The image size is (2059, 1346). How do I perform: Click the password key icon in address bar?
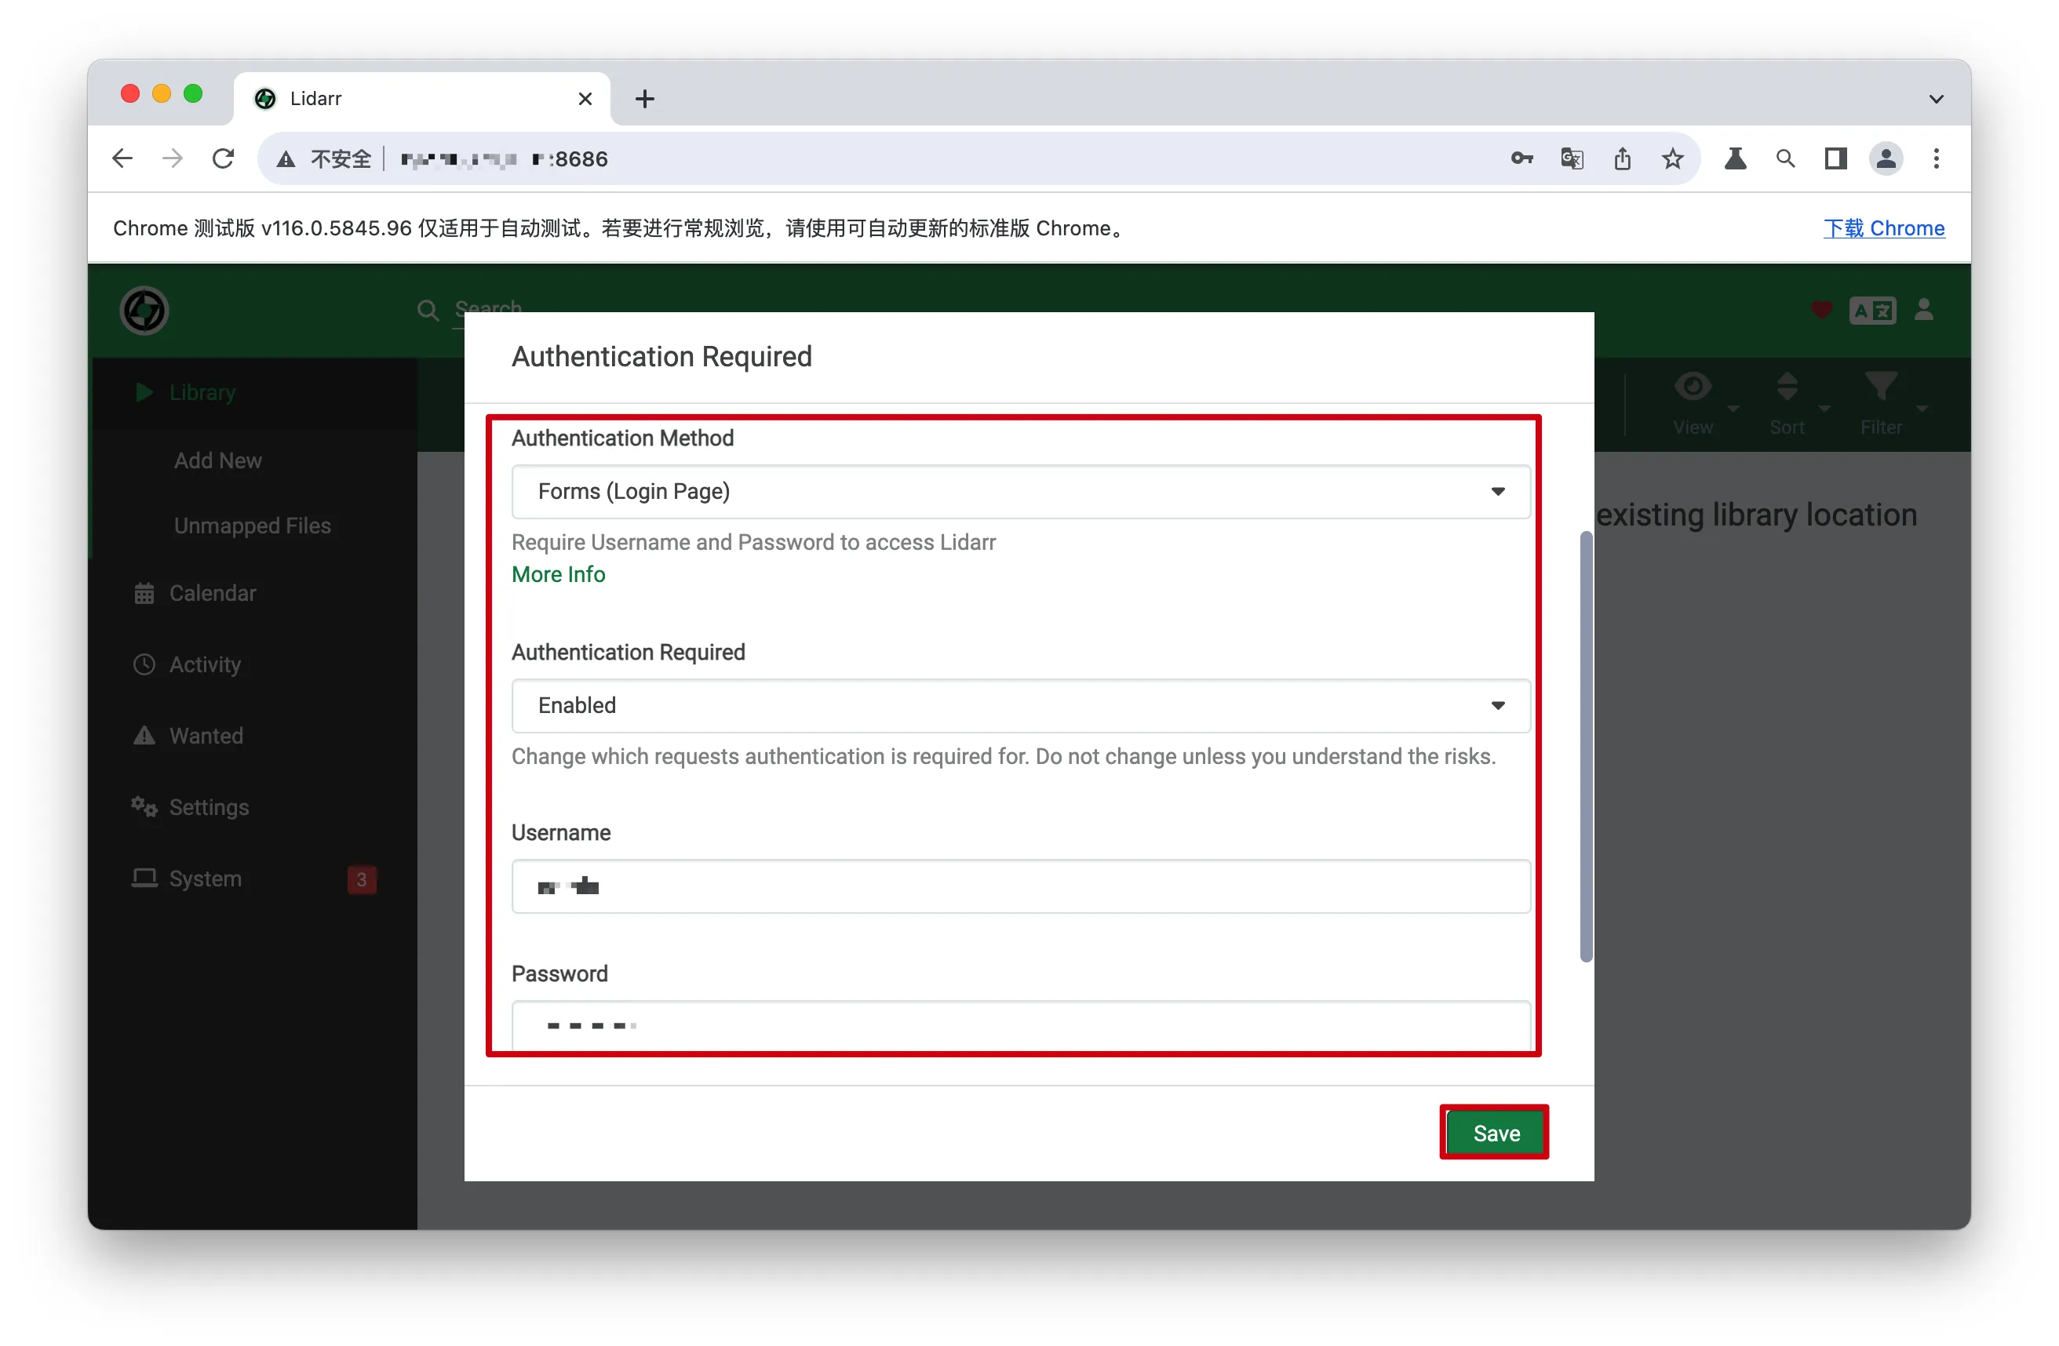tap(1521, 159)
